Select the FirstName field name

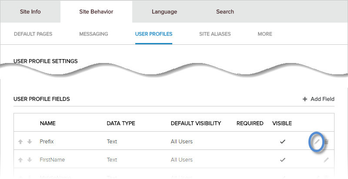[52, 159]
